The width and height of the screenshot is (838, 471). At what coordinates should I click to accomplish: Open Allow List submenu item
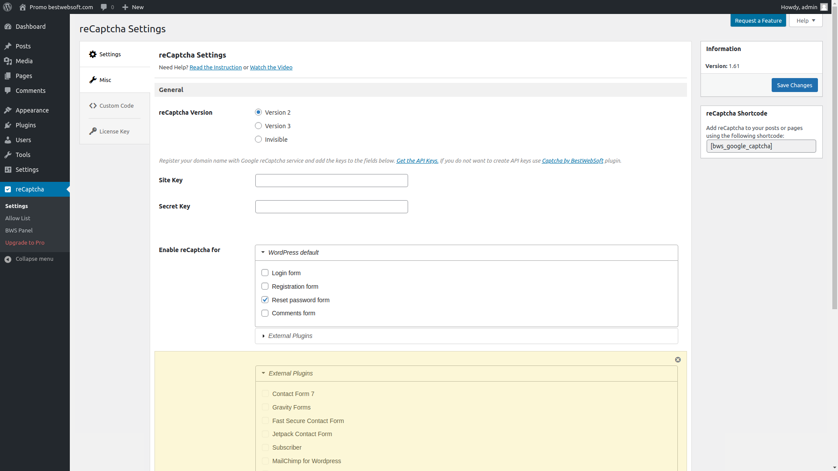point(17,218)
